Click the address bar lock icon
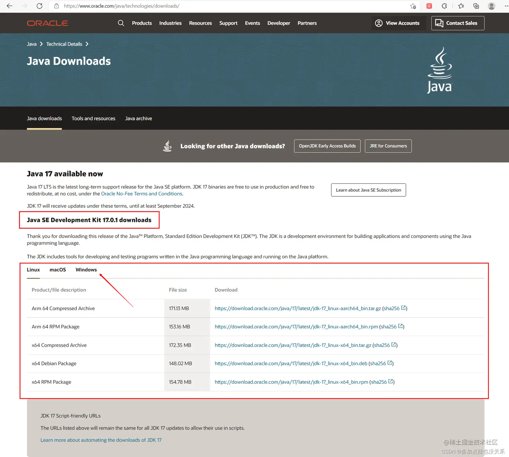Screen dimensions: 509x457 pos(57,6)
